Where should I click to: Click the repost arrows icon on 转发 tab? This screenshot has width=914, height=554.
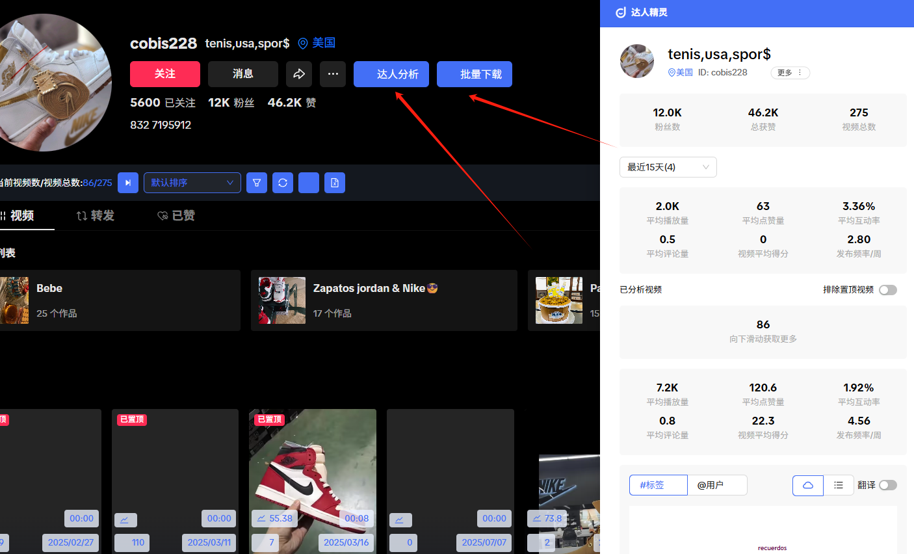[x=81, y=216]
